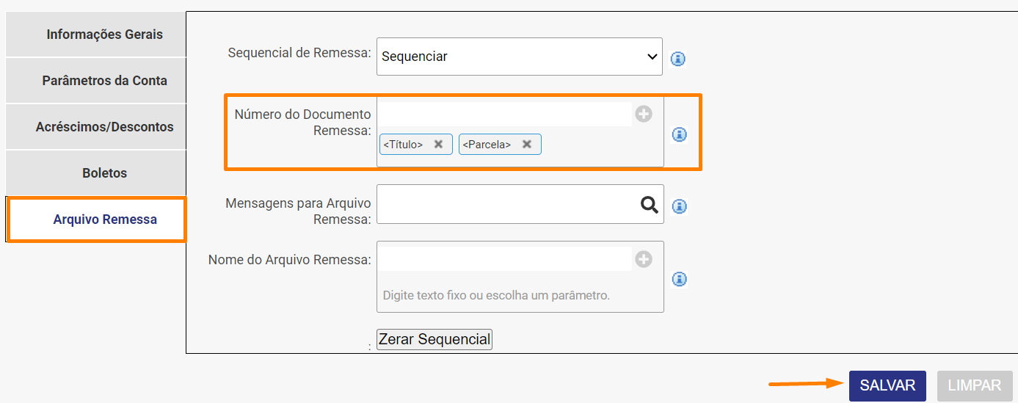
Task: Remove the <Parcela> tag
Action: pyautogui.click(x=526, y=145)
